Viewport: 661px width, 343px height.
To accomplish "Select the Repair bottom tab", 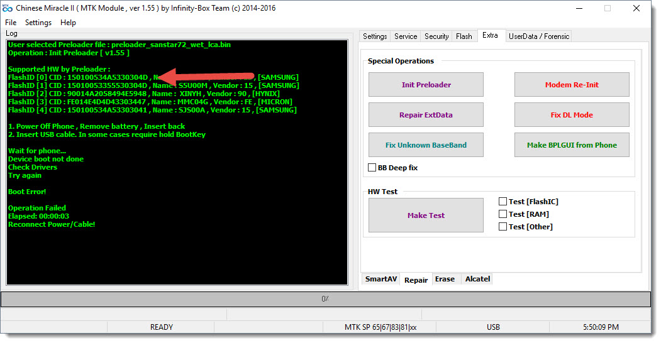I will click(x=416, y=280).
